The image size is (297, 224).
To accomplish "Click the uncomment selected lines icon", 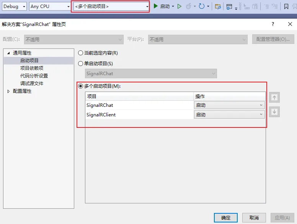I will 274,6.
